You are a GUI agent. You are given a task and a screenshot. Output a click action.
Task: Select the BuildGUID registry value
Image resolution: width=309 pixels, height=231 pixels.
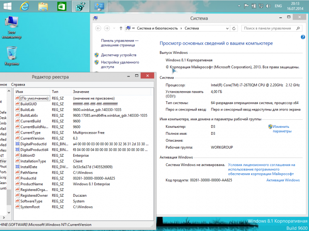(x=29, y=104)
